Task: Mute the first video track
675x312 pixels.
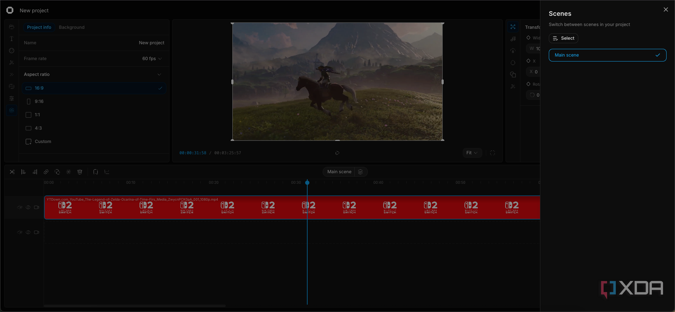Action: [20, 207]
